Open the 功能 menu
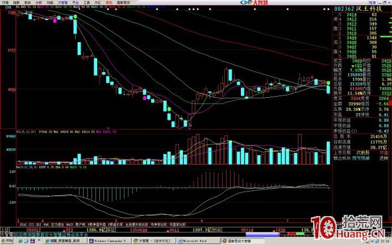The image size is (392, 245). tap(50, 2)
